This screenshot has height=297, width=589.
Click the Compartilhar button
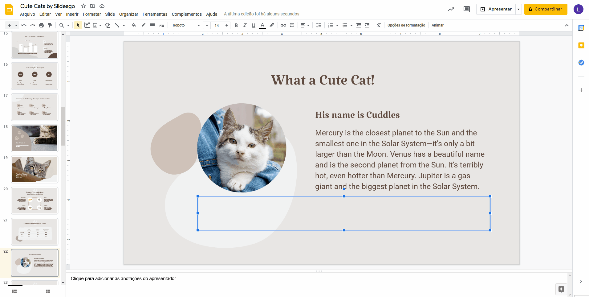(x=546, y=9)
